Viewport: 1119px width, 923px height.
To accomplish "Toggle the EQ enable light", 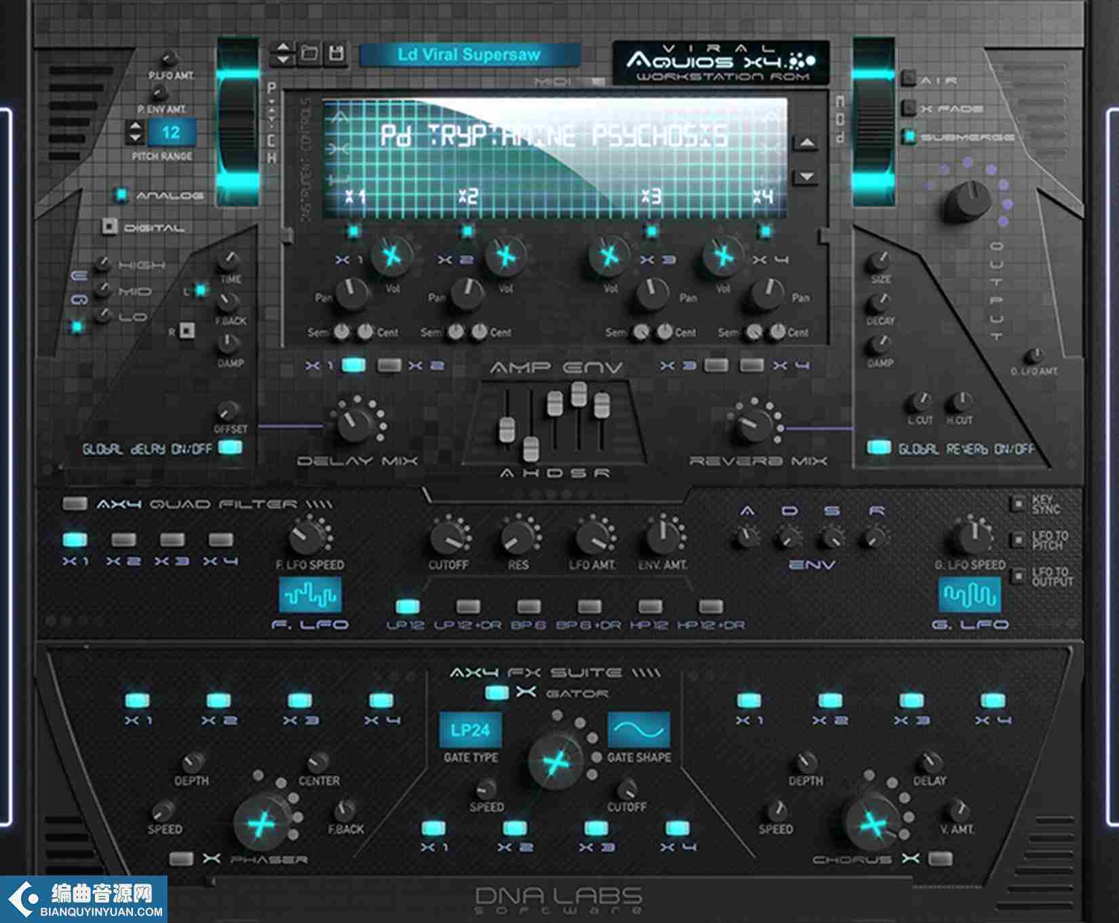I will 77,327.
